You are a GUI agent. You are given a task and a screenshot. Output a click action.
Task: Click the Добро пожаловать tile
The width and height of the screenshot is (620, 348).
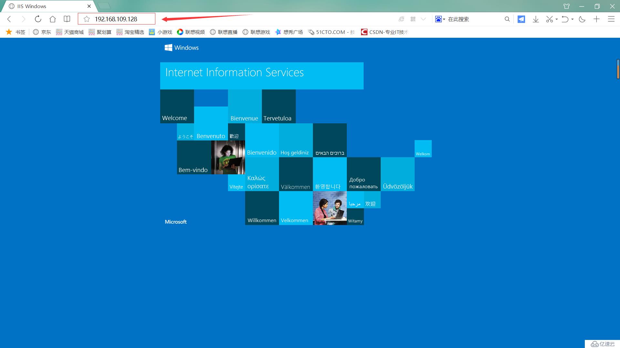click(364, 174)
